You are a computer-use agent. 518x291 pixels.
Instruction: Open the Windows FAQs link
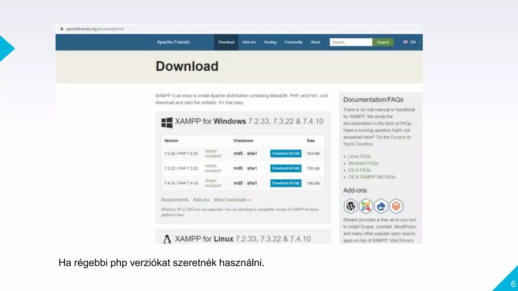coord(363,163)
